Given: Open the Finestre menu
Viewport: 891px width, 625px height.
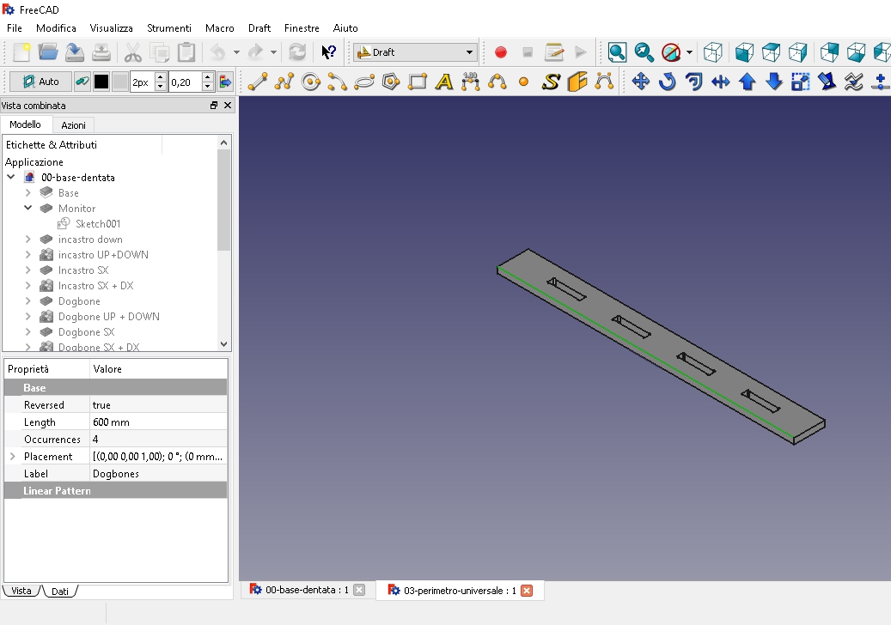Looking at the screenshot, I should pos(302,27).
